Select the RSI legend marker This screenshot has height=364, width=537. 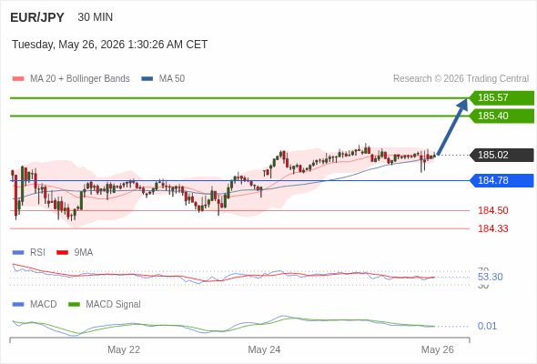(18, 253)
